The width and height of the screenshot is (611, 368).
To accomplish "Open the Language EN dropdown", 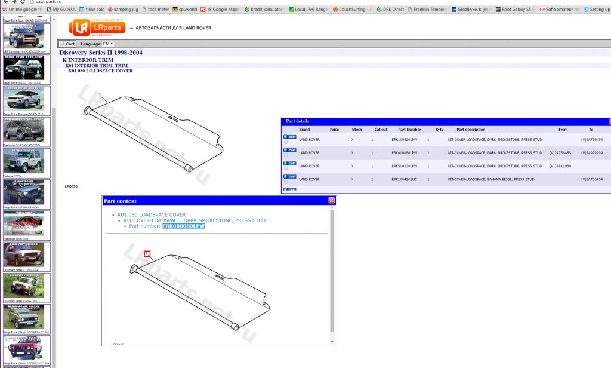I will point(108,44).
